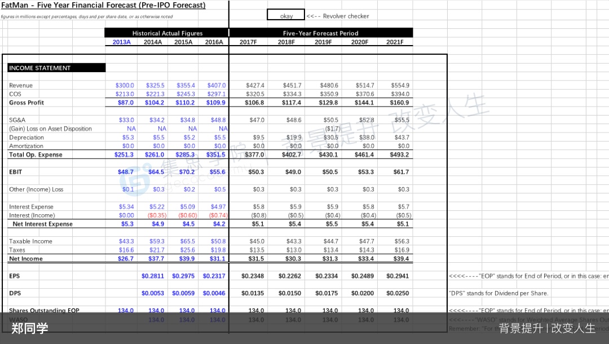Click 2019F asset disposition cell showing ($1.7)
Viewport: 609px width, 344px height.
pyautogui.click(x=333, y=129)
